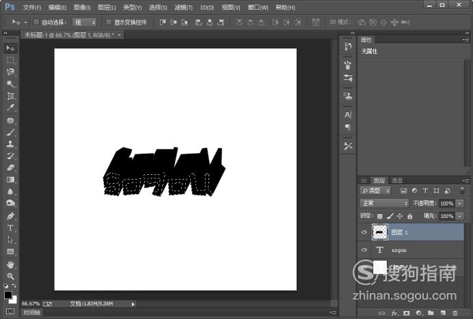
Task: Hide the sogou text layer eye icon
Action: tap(364, 249)
